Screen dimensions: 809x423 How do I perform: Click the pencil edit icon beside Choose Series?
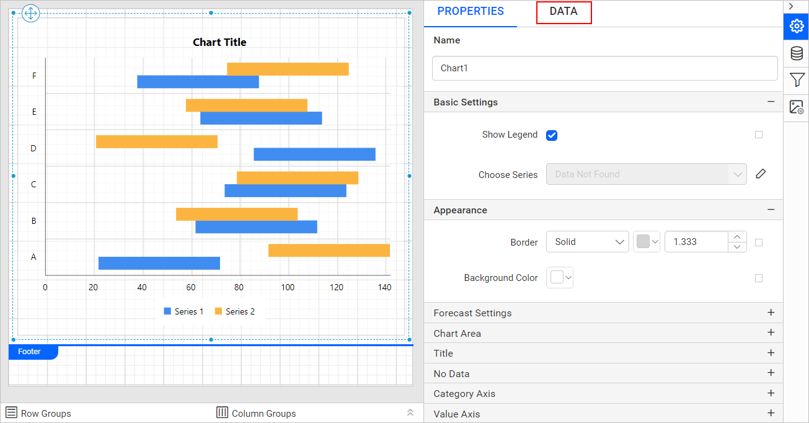[761, 174]
